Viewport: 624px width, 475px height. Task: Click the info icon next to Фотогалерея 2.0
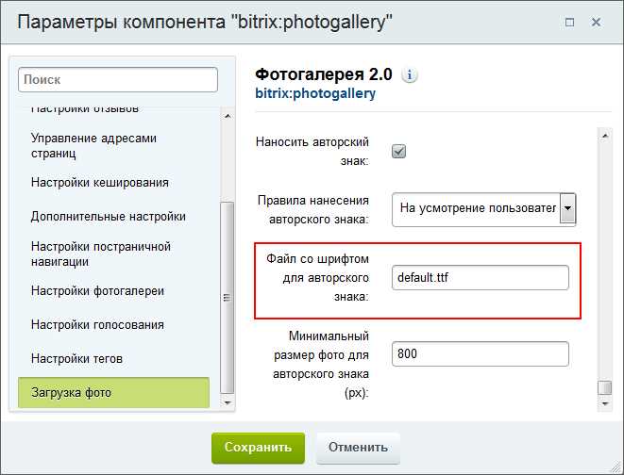410,75
